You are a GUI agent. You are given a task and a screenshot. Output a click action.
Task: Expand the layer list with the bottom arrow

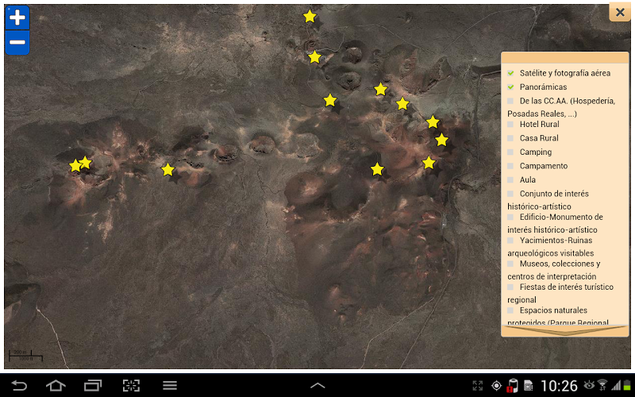pyautogui.click(x=564, y=330)
